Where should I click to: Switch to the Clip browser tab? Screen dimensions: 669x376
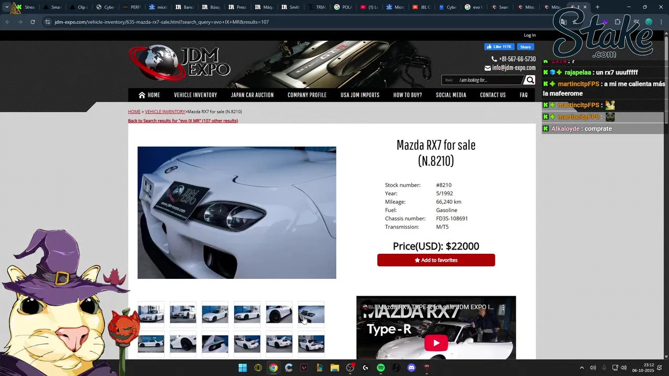[x=79, y=7]
